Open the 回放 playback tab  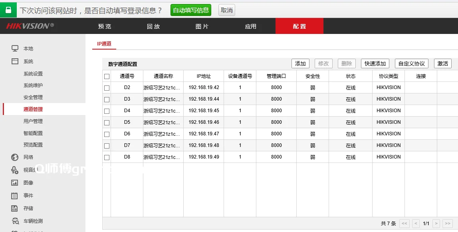pyautogui.click(x=153, y=26)
